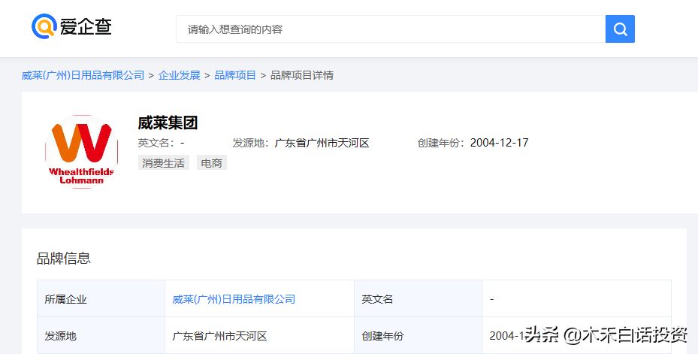The width and height of the screenshot is (698, 354).
Task: Click header location 广东省广州市天河区
Action: pyautogui.click(x=322, y=143)
